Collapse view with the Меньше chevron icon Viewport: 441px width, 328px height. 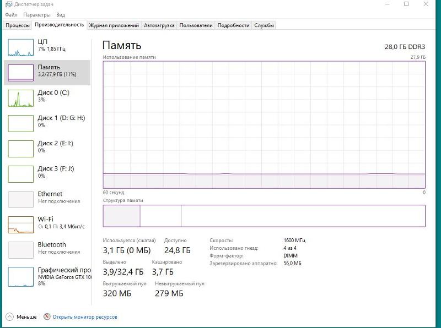pyautogui.click(x=9, y=317)
